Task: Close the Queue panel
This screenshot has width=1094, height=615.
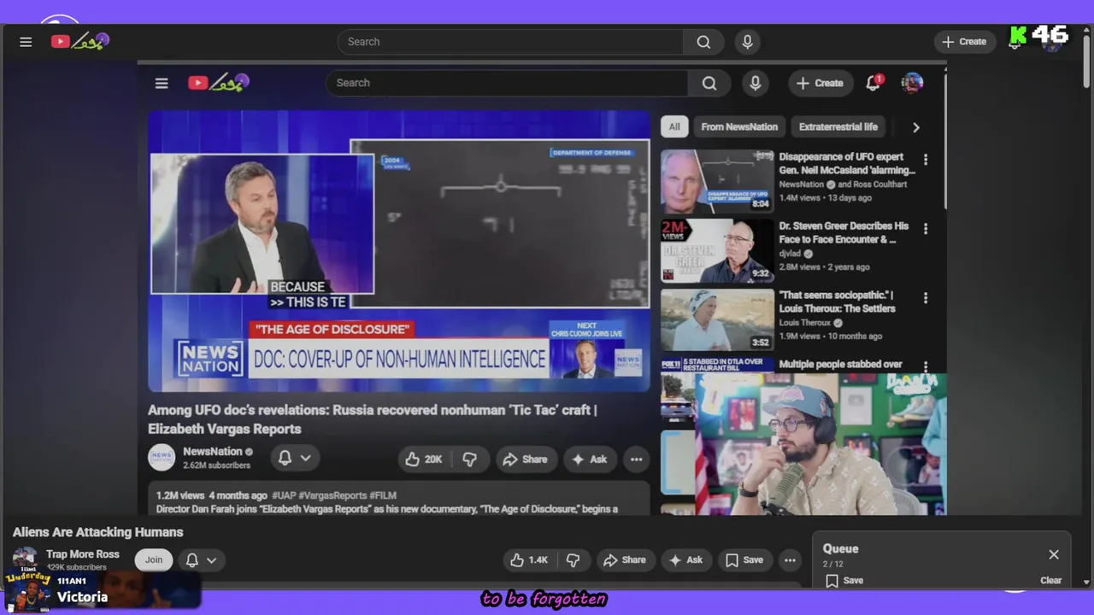Action: 1054,554
